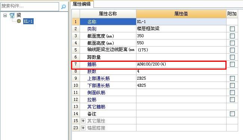Screen dimensions: 243x140
Task: Click the 肢数 property name cell
Action: click(x=108, y=71)
